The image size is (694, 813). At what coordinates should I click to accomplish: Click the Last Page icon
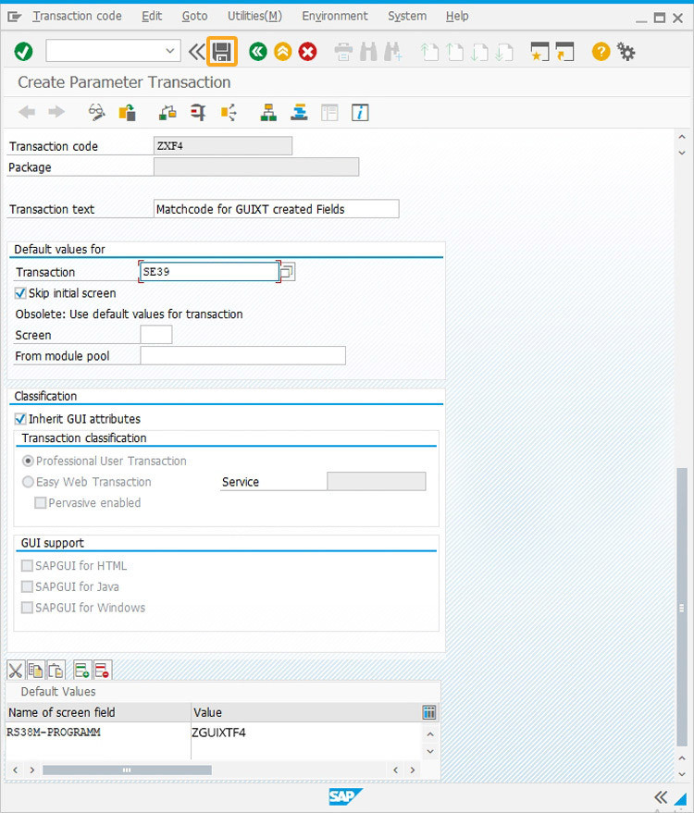pos(504,52)
